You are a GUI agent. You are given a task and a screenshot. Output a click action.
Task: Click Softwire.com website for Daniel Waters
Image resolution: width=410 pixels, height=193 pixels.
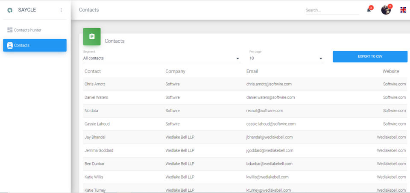(394, 97)
